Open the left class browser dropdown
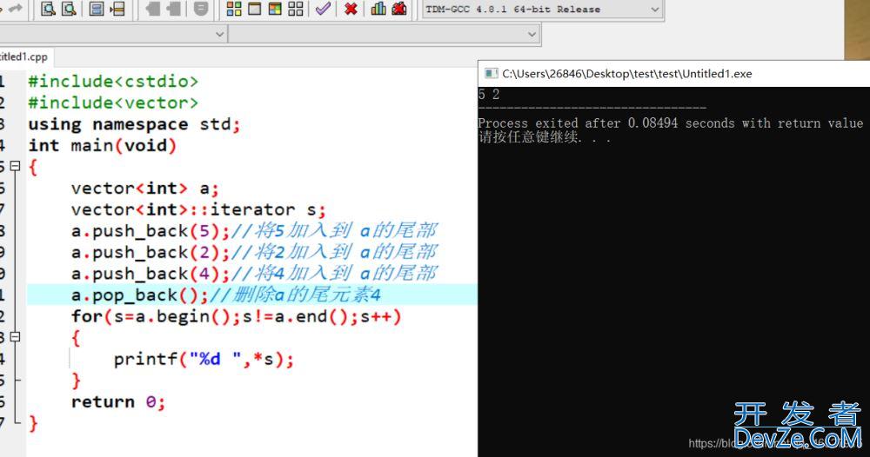Image resolution: width=870 pixels, height=457 pixels. coord(112,35)
